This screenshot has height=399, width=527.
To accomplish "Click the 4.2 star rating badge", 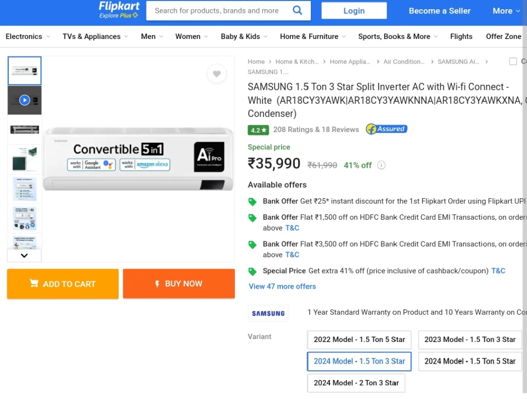I will 258,130.
